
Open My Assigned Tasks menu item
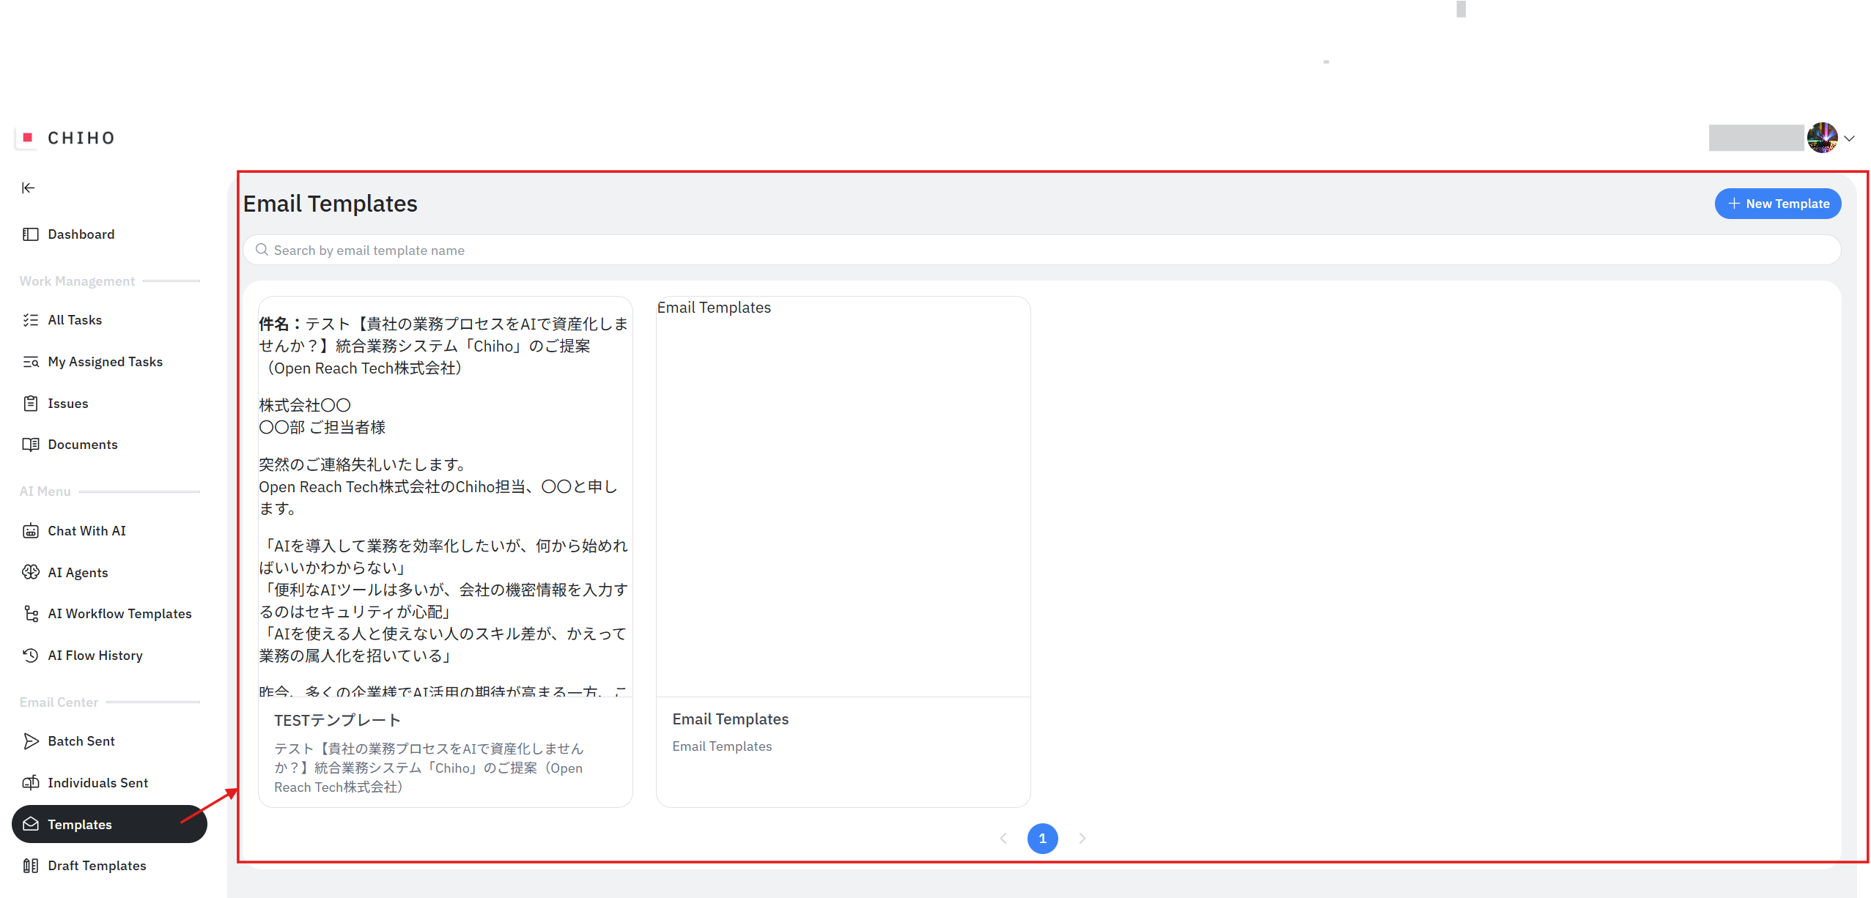[105, 362]
